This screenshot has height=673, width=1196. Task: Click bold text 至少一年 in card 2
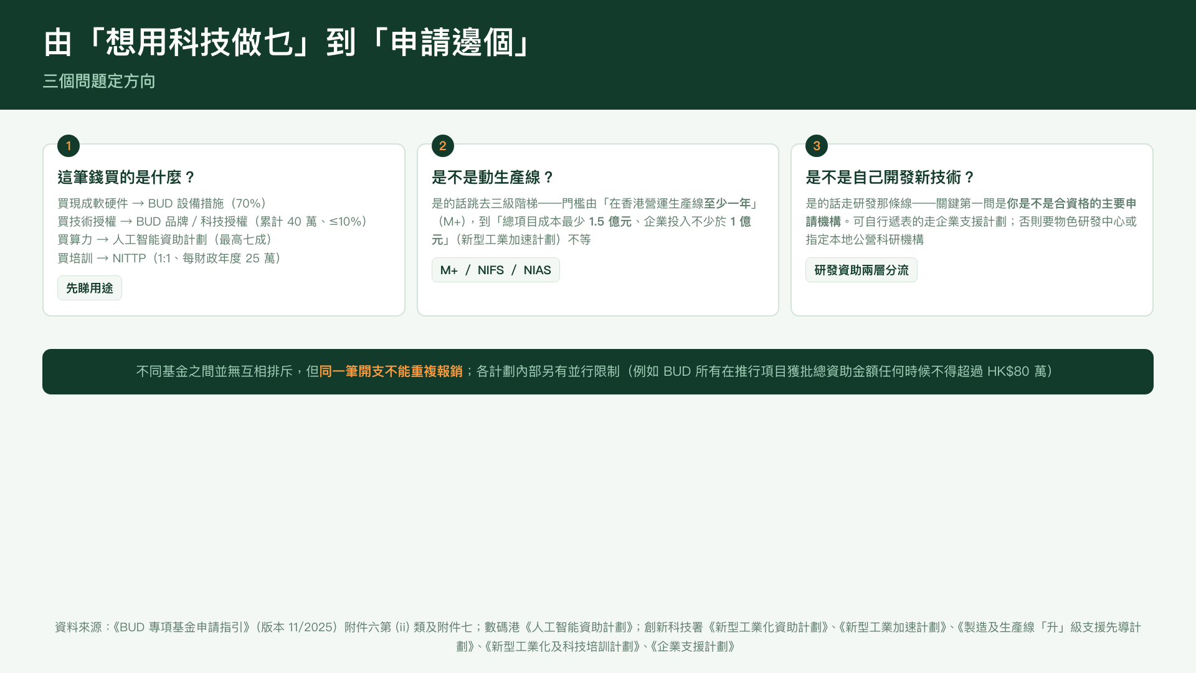(x=728, y=203)
